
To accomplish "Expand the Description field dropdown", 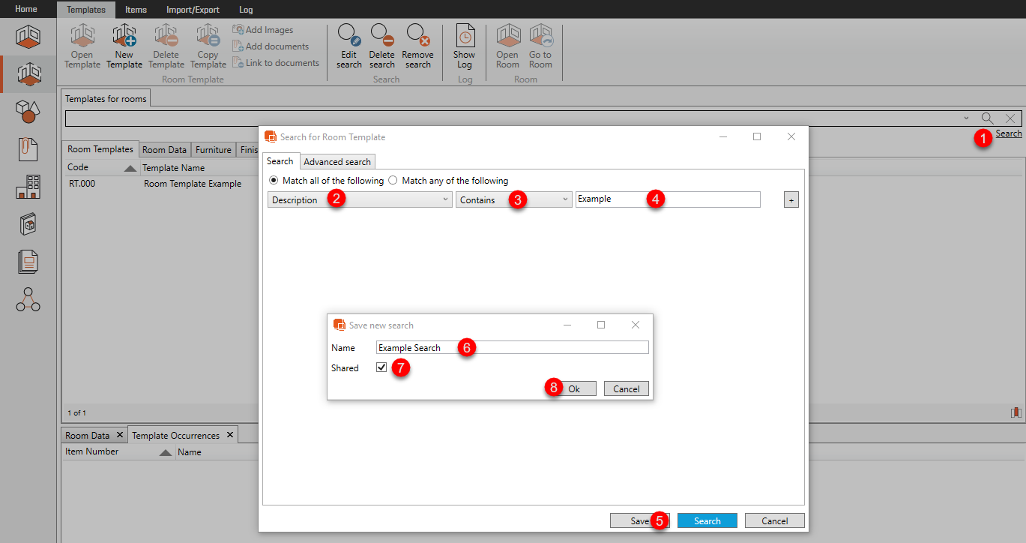I will pyautogui.click(x=445, y=199).
